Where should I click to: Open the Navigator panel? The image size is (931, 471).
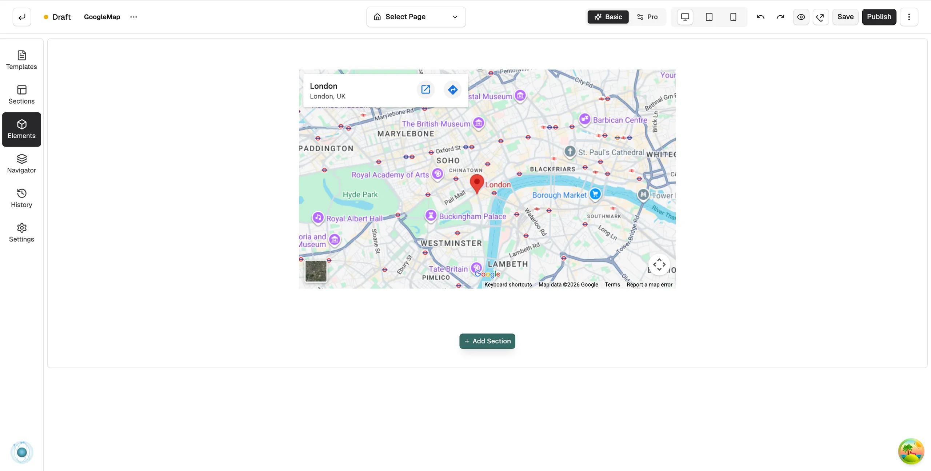tap(21, 164)
